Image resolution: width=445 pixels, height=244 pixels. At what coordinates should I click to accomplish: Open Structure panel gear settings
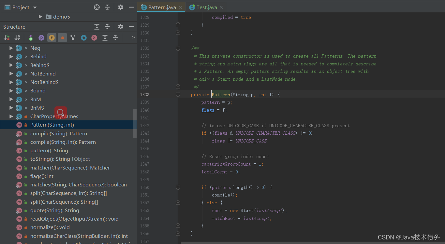(x=121, y=27)
